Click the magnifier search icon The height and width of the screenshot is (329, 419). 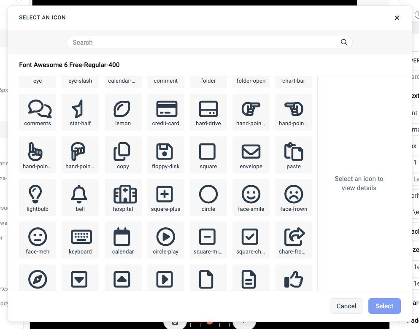(x=344, y=42)
